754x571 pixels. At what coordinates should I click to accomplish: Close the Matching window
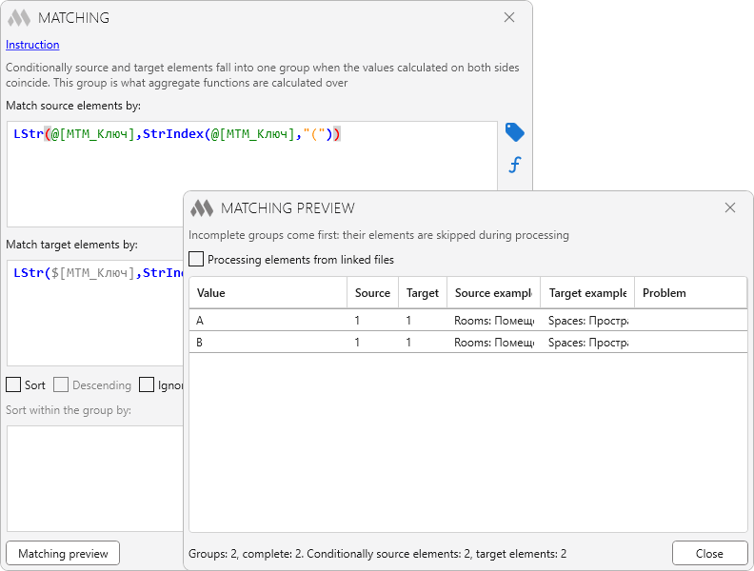click(x=509, y=17)
